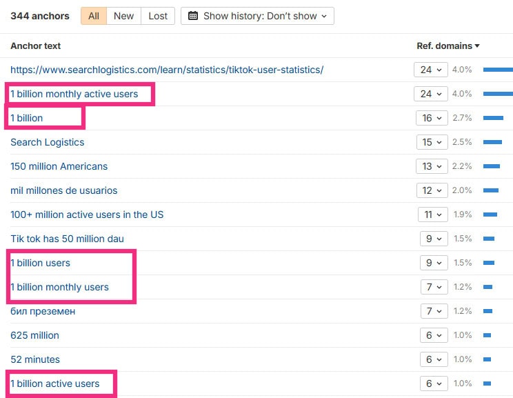Expand ref domains for '1 billion active users'
The height and width of the screenshot is (398, 513).
point(434,384)
